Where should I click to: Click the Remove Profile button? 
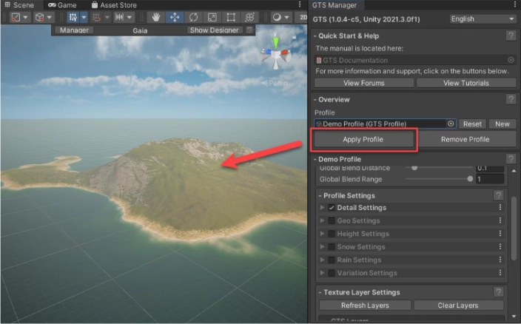pyautogui.click(x=465, y=139)
